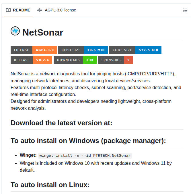Click the 'Download the latest version at:' heading

(x=61, y=123)
